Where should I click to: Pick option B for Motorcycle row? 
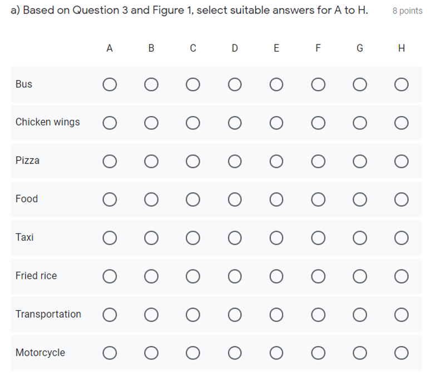151,353
